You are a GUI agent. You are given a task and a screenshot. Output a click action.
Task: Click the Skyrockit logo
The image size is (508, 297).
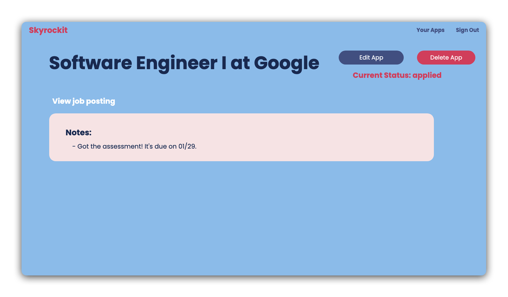tap(48, 30)
